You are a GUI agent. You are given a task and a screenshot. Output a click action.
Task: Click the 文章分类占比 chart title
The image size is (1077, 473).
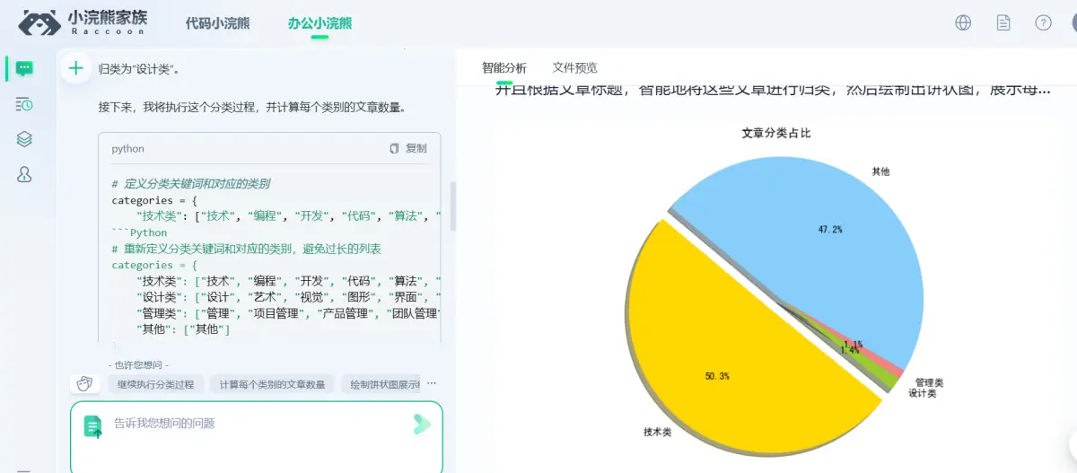coord(776,133)
